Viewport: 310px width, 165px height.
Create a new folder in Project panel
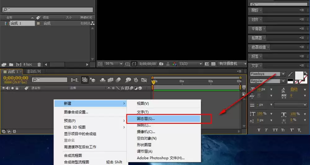tap(11, 64)
